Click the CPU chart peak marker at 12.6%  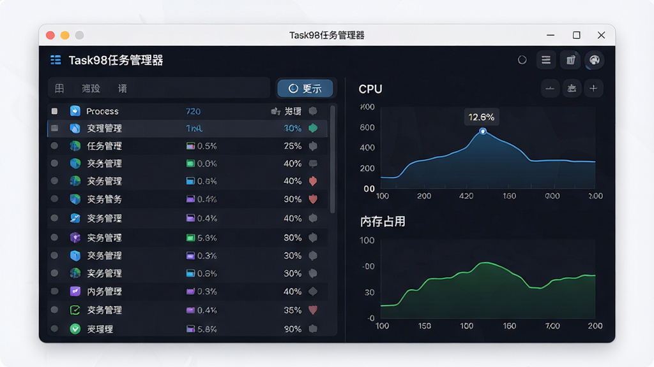click(x=483, y=131)
